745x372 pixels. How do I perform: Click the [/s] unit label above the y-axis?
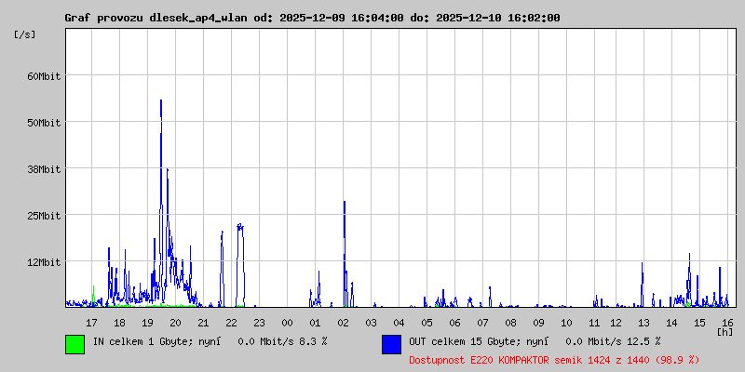tap(25, 34)
